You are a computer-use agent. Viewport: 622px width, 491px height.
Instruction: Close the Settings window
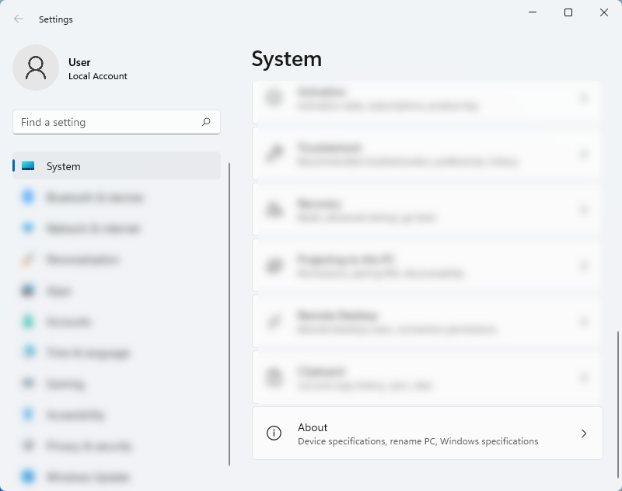point(604,12)
